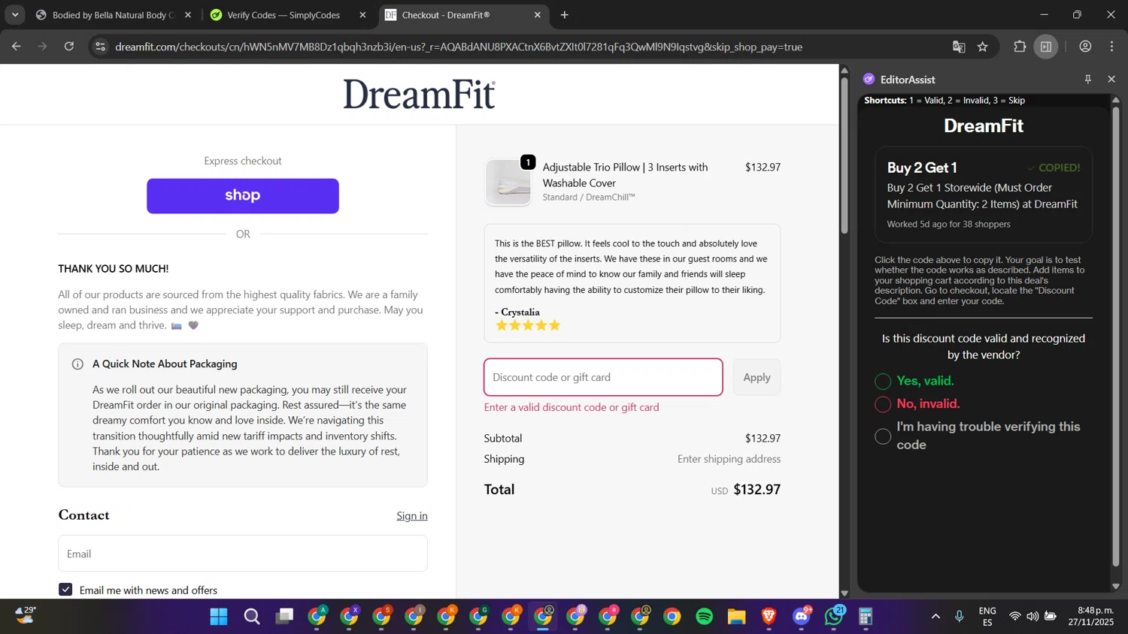
Task: Pin the EditorAssist side panel
Action: (x=1087, y=79)
